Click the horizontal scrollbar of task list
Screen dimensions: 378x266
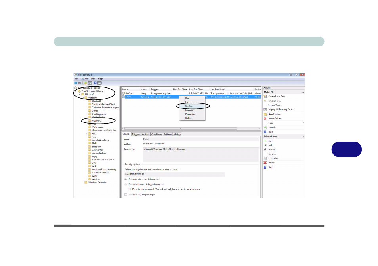181,129
